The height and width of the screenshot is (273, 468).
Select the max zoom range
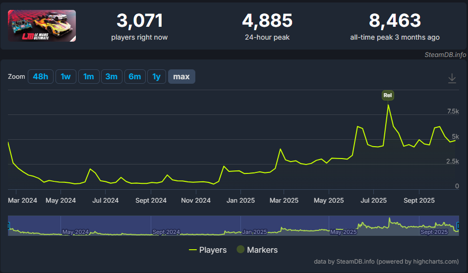click(x=181, y=77)
